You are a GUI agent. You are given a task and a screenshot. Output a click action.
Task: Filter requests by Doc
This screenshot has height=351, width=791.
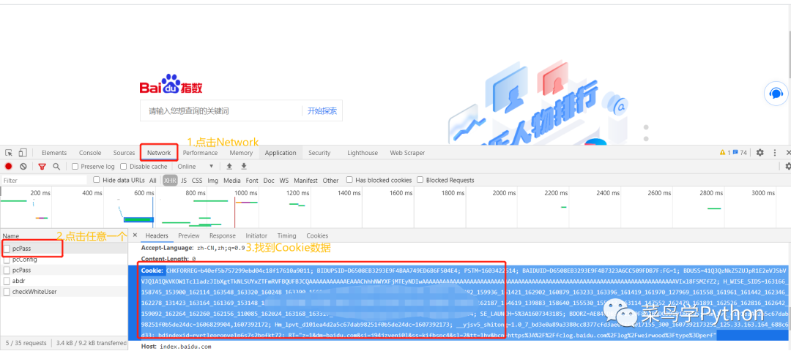point(269,181)
